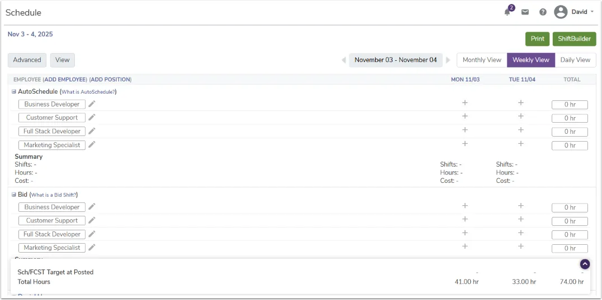This screenshot has width=602, height=300.
Task: Open the Advanced options dropdown
Action: pyautogui.click(x=27, y=60)
